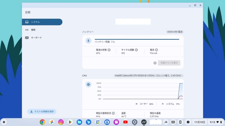This screenshot has width=225, height=126.
Task: Show info for サイクル回数
Action: pyautogui.click(x=136, y=50)
